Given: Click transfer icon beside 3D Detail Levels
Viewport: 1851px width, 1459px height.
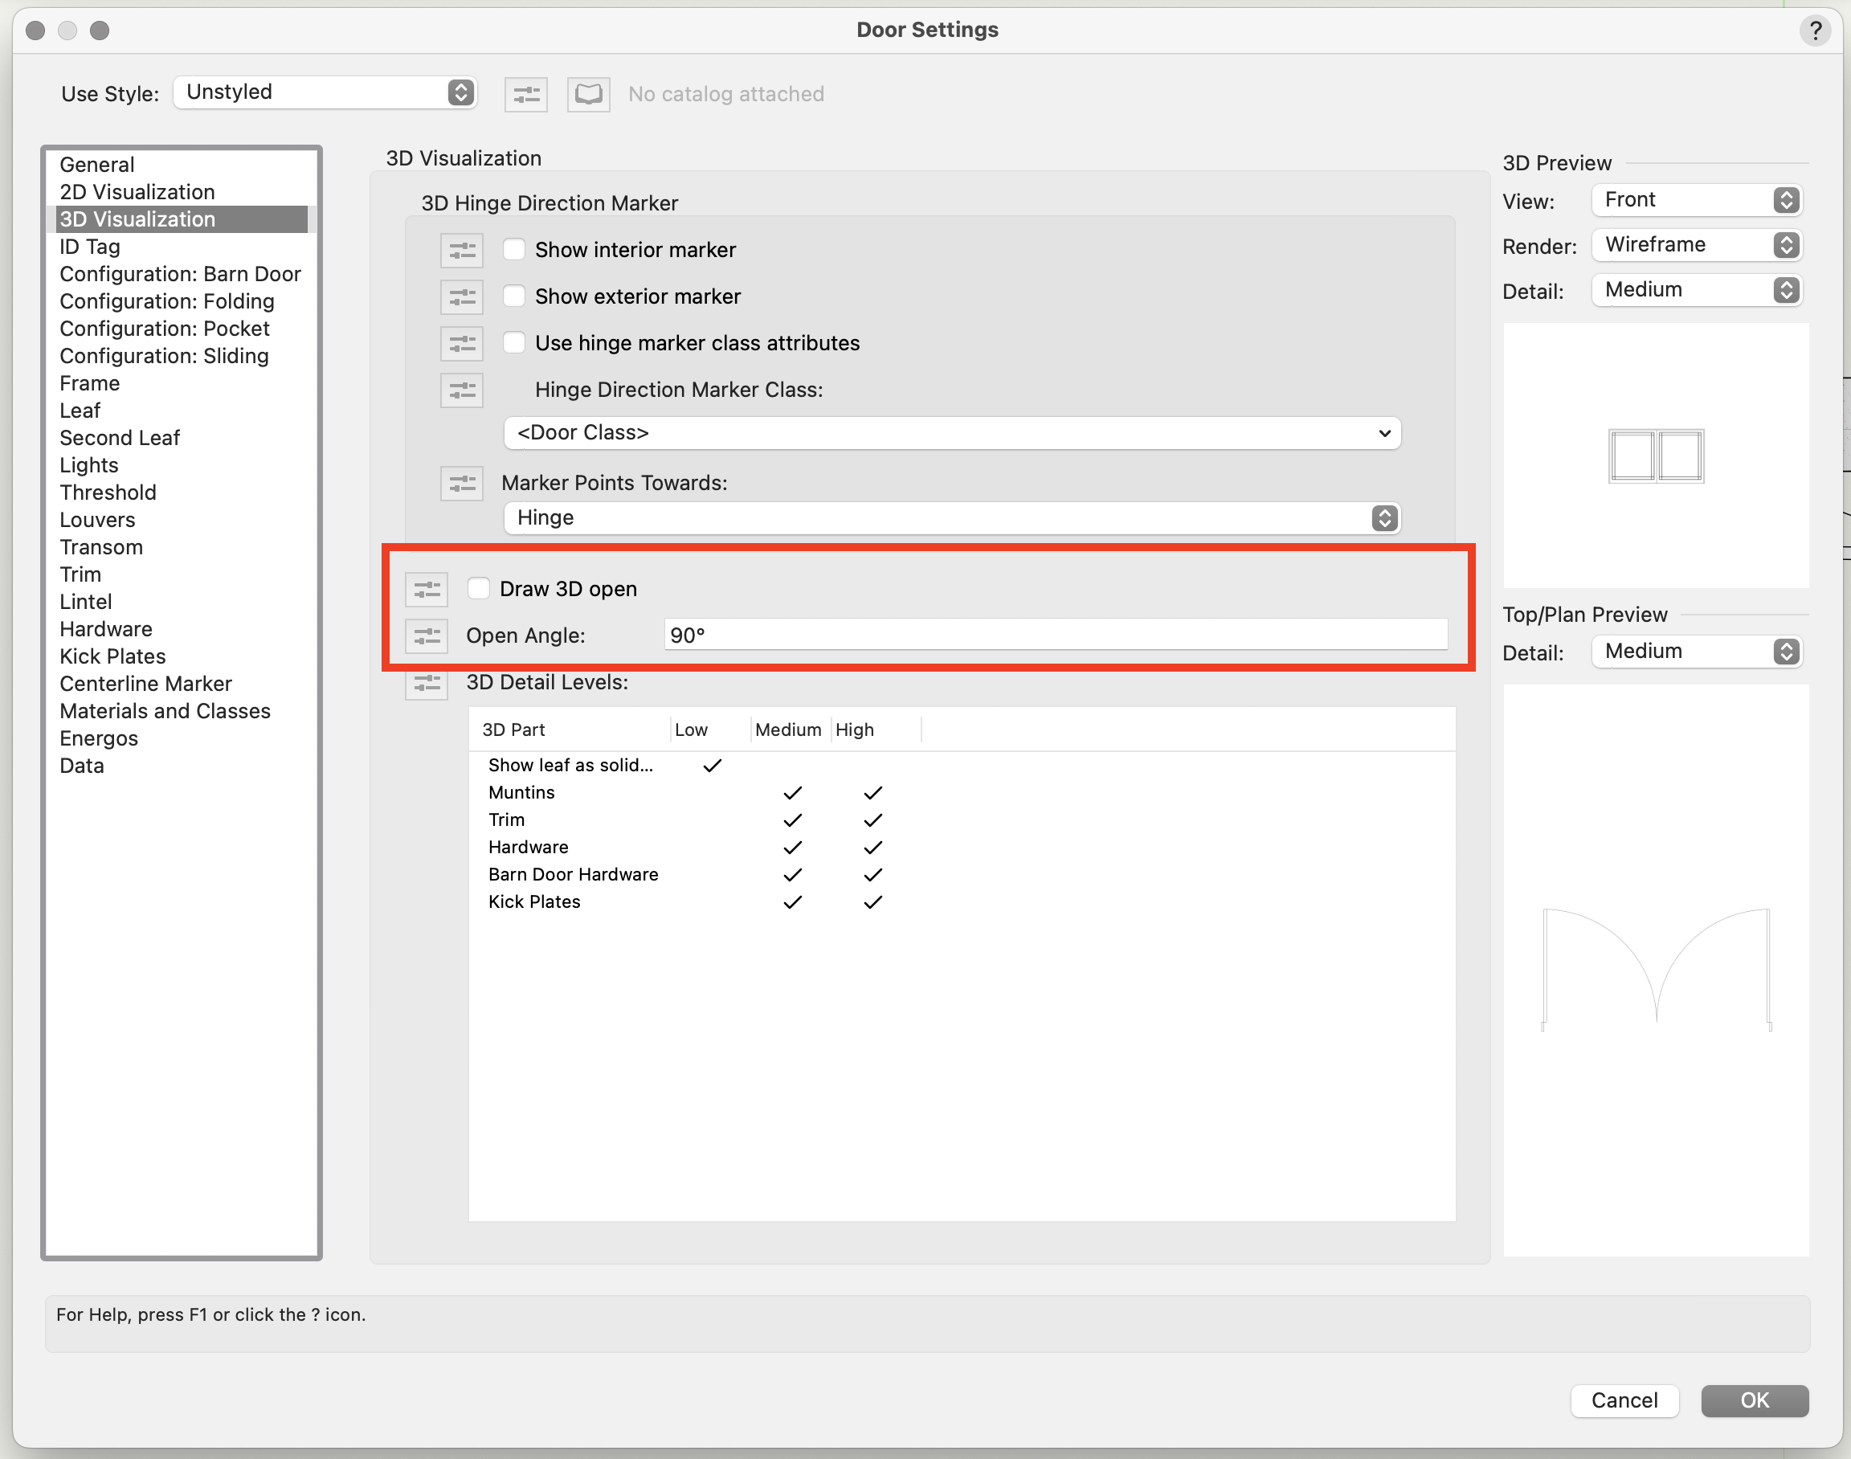Looking at the screenshot, I should coord(427,684).
